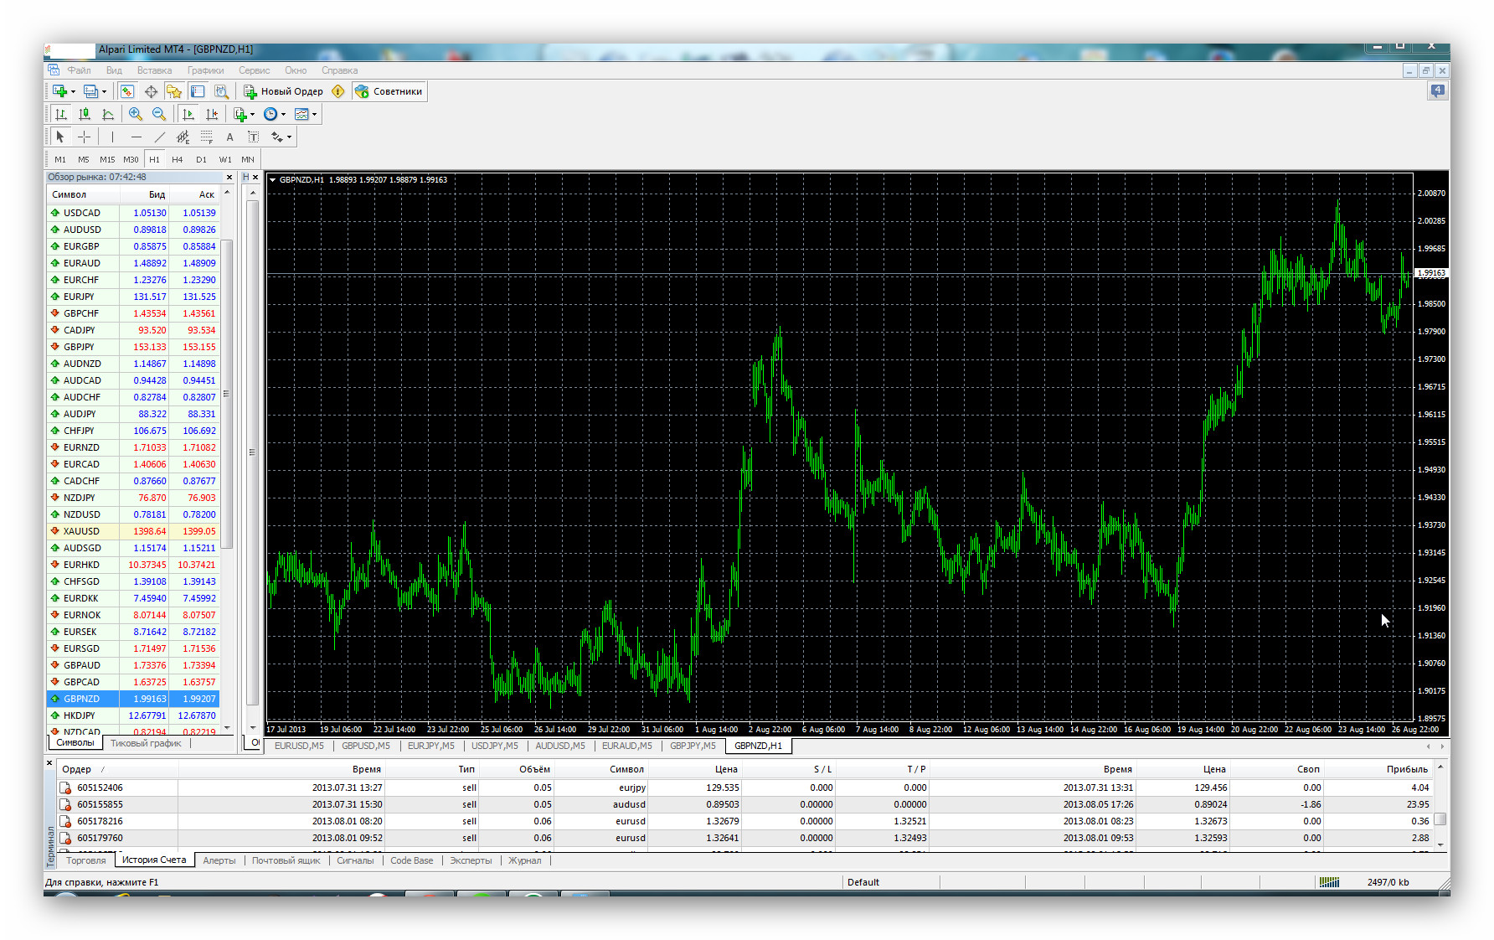Toggle chart Auto Scroll button
The image size is (1494, 940).
(x=188, y=114)
